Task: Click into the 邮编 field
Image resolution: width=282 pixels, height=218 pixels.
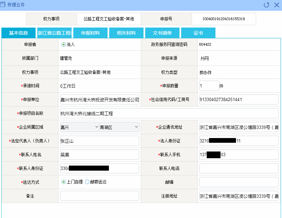Action: click(x=239, y=182)
